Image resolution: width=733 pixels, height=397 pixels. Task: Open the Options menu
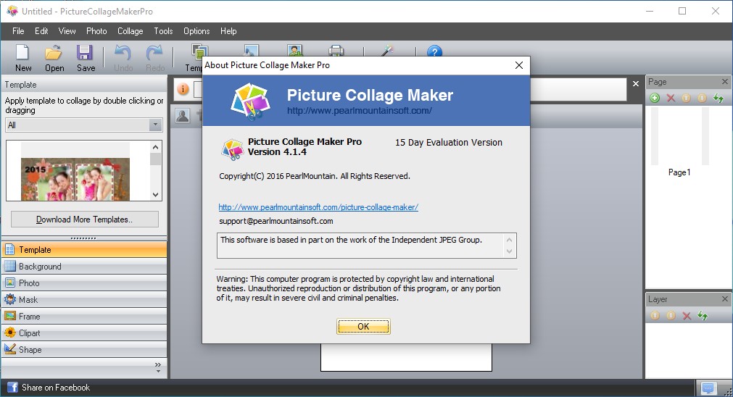tap(196, 31)
